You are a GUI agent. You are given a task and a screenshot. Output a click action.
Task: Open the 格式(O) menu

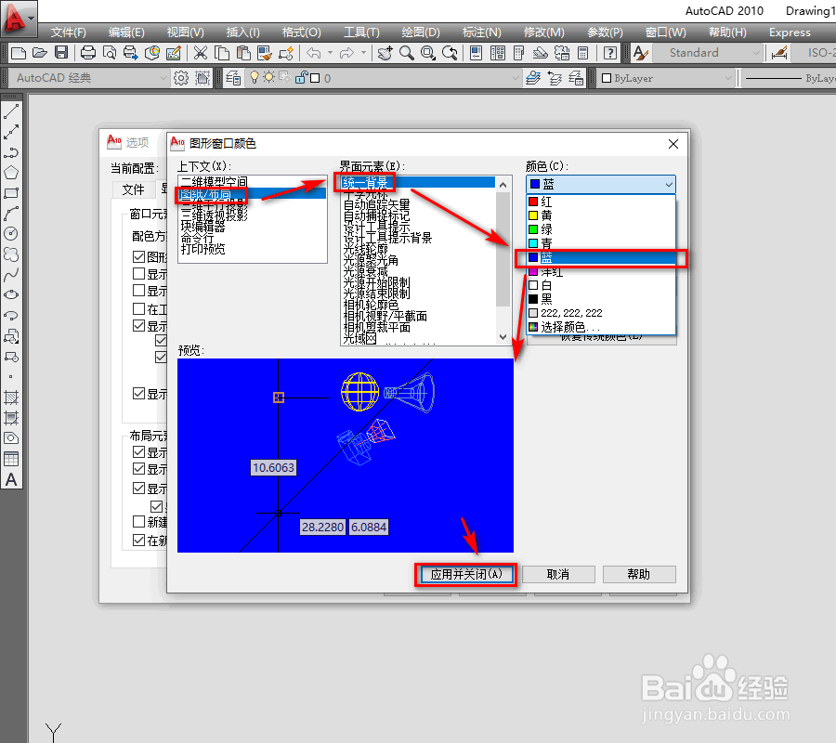(x=301, y=33)
